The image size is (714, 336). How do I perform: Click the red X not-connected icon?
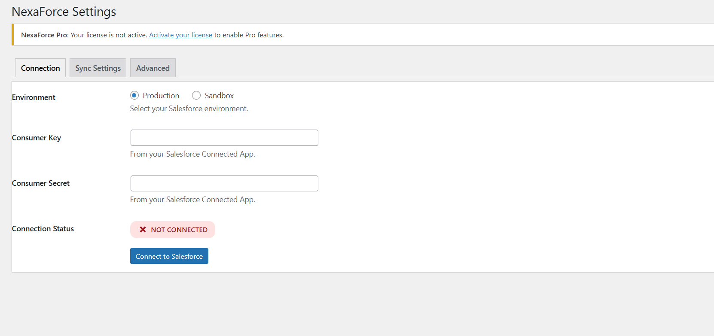click(143, 230)
